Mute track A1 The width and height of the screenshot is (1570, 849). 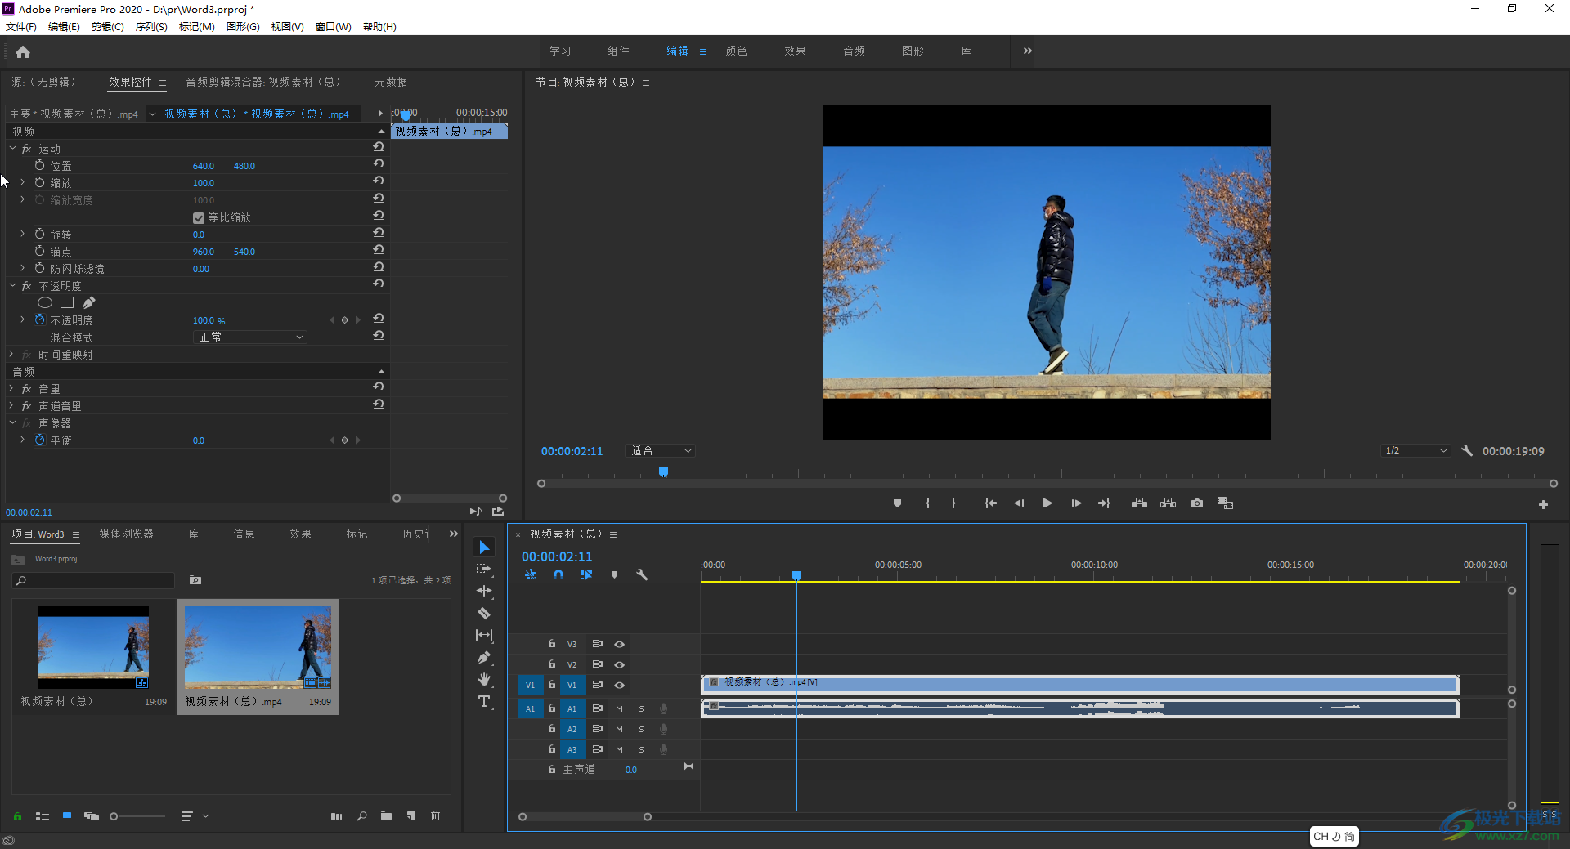(x=619, y=708)
